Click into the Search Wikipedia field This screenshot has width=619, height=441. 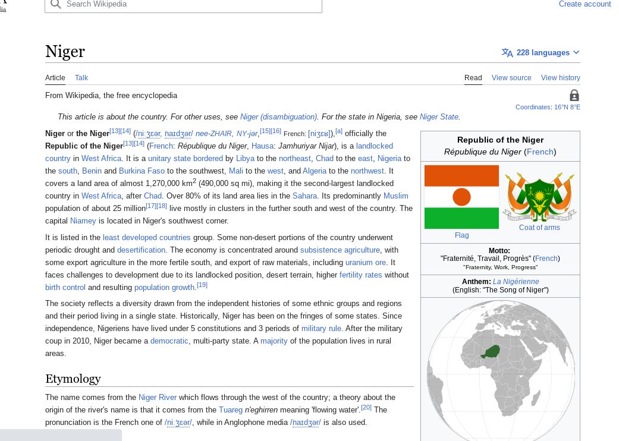[x=190, y=5]
